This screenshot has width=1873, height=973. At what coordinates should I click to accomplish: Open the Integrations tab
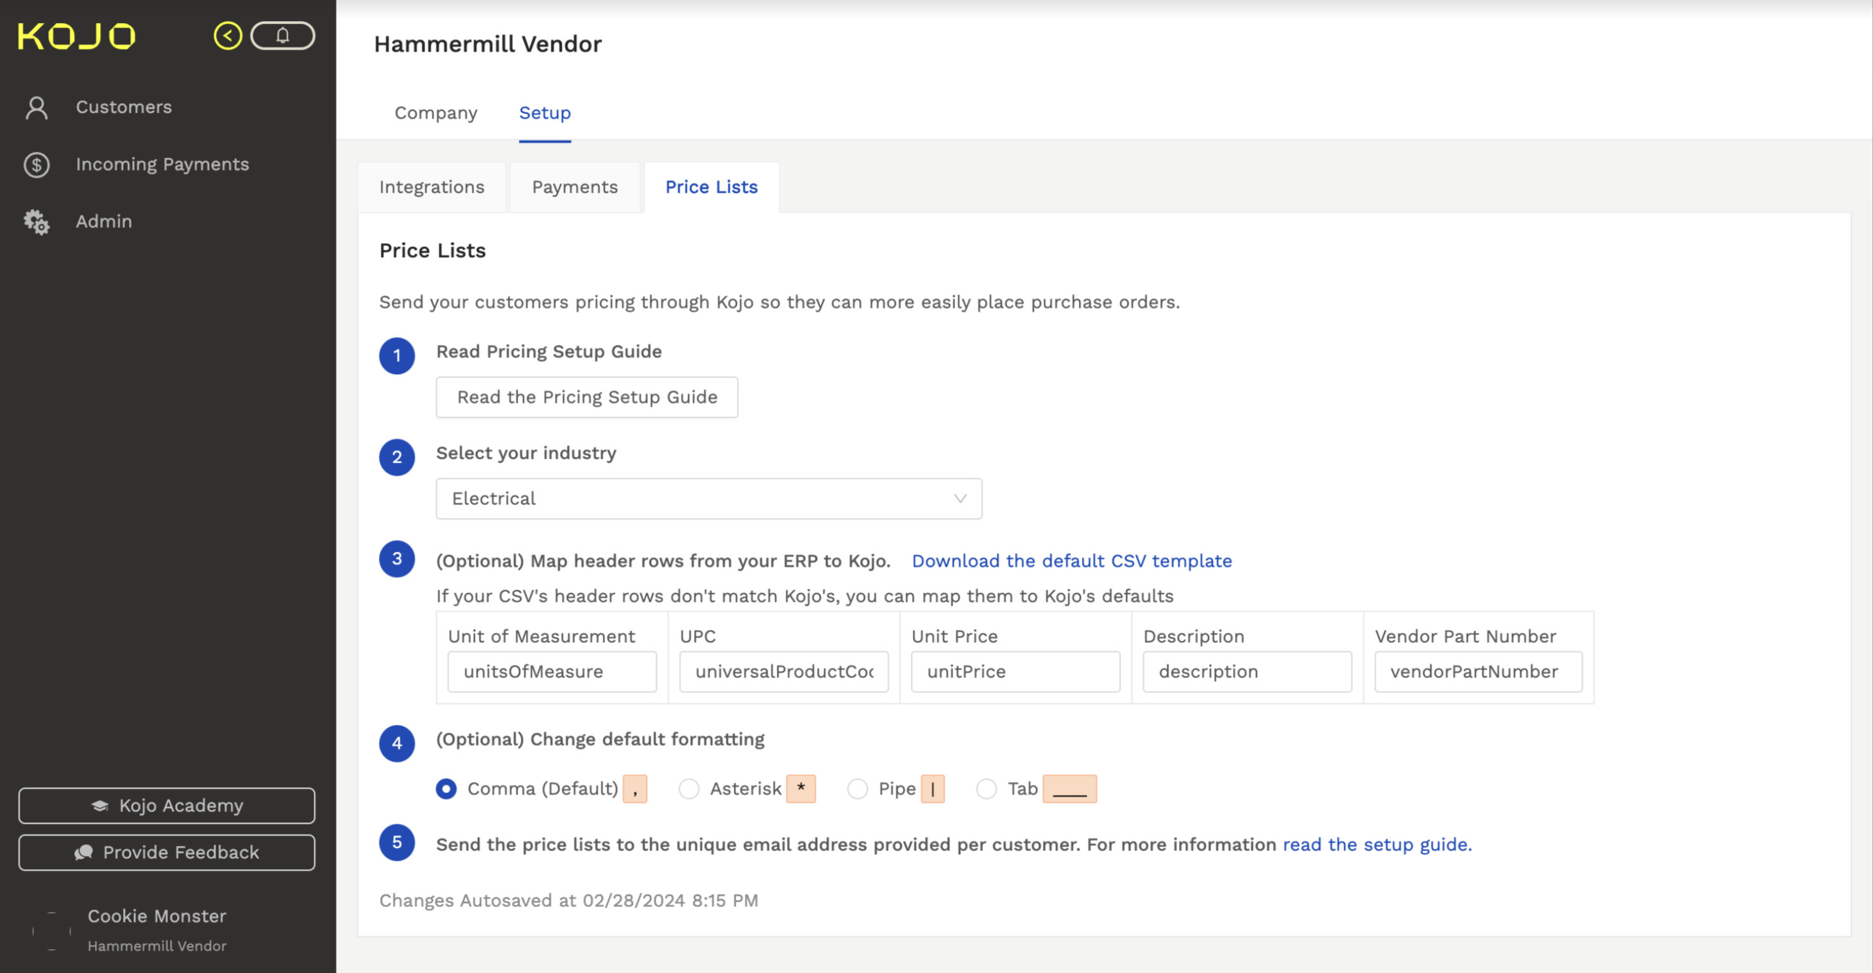pos(431,187)
